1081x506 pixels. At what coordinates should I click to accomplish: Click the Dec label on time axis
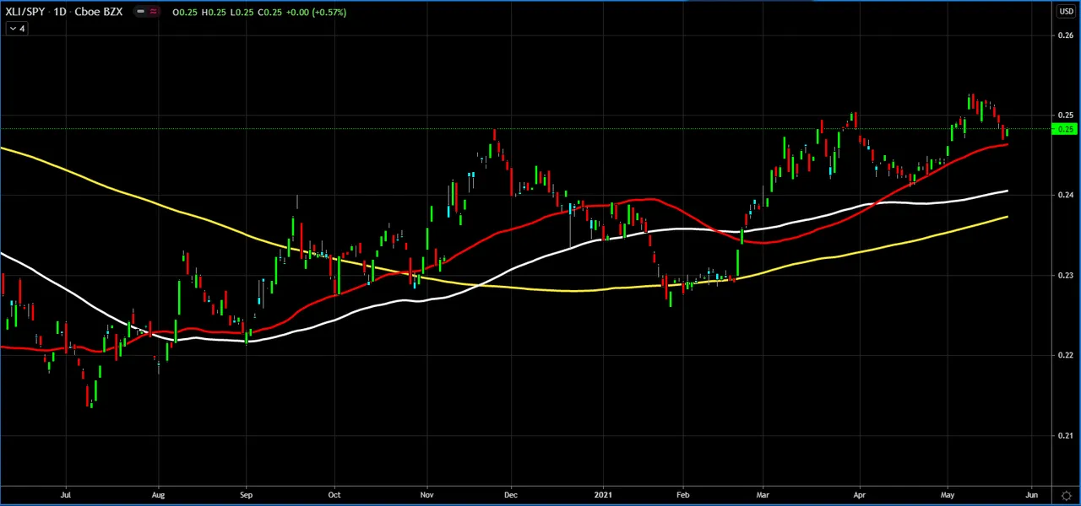(511, 496)
